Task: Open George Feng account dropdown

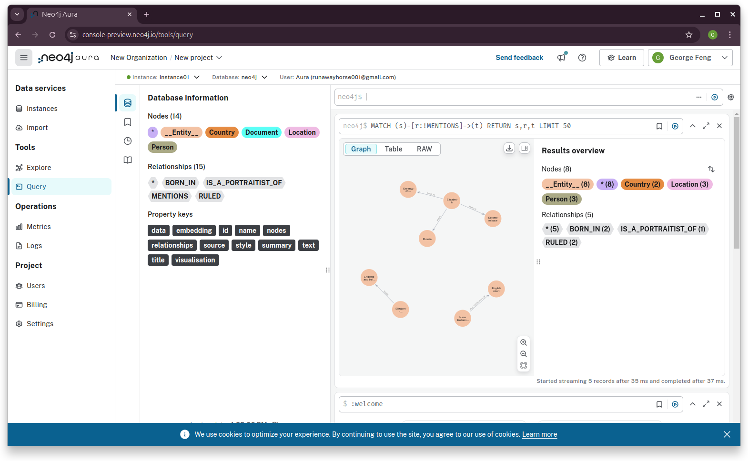Action: click(x=690, y=58)
